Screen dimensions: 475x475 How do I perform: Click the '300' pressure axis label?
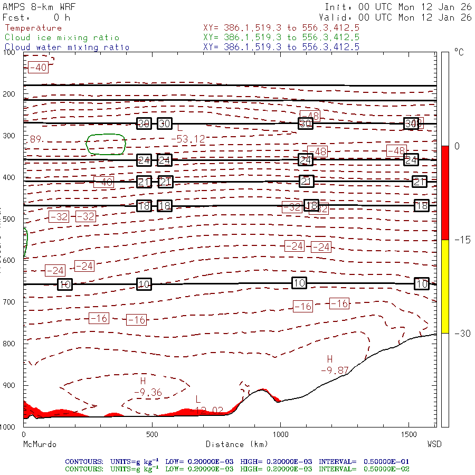[x=9, y=136]
